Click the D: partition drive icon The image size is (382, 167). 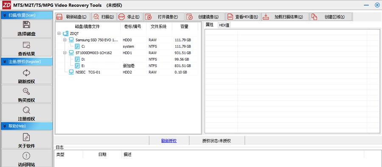tap(77, 59)
